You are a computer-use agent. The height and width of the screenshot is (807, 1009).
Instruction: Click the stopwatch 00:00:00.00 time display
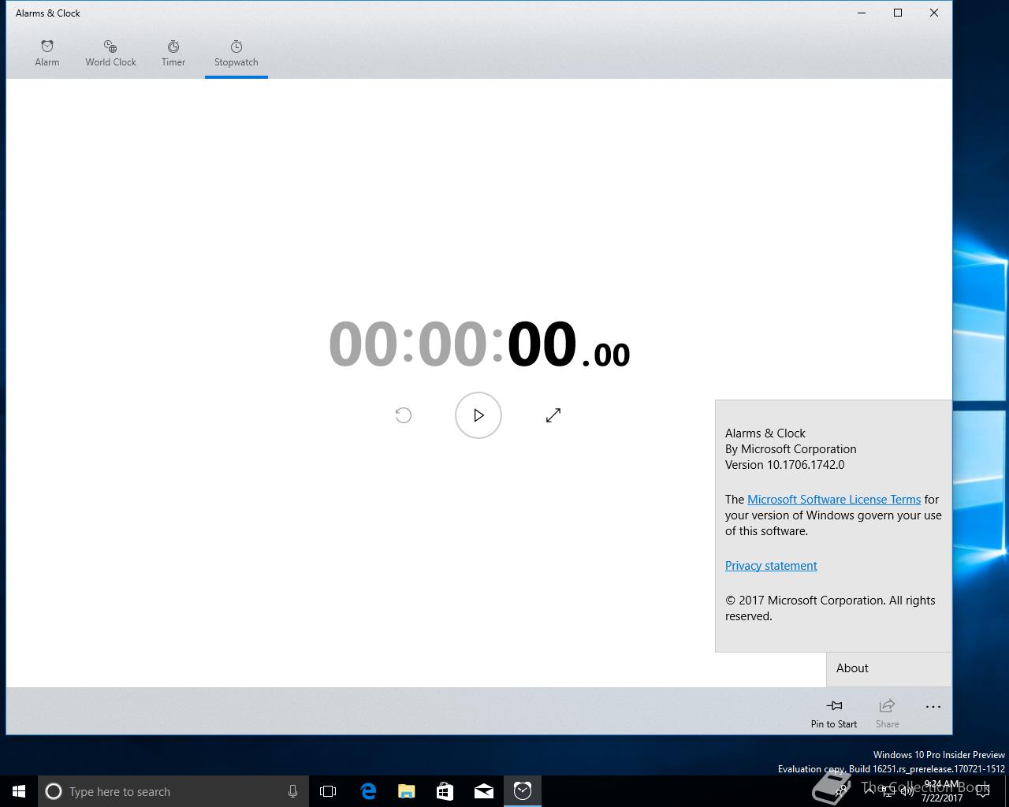[x=479, y=344]
